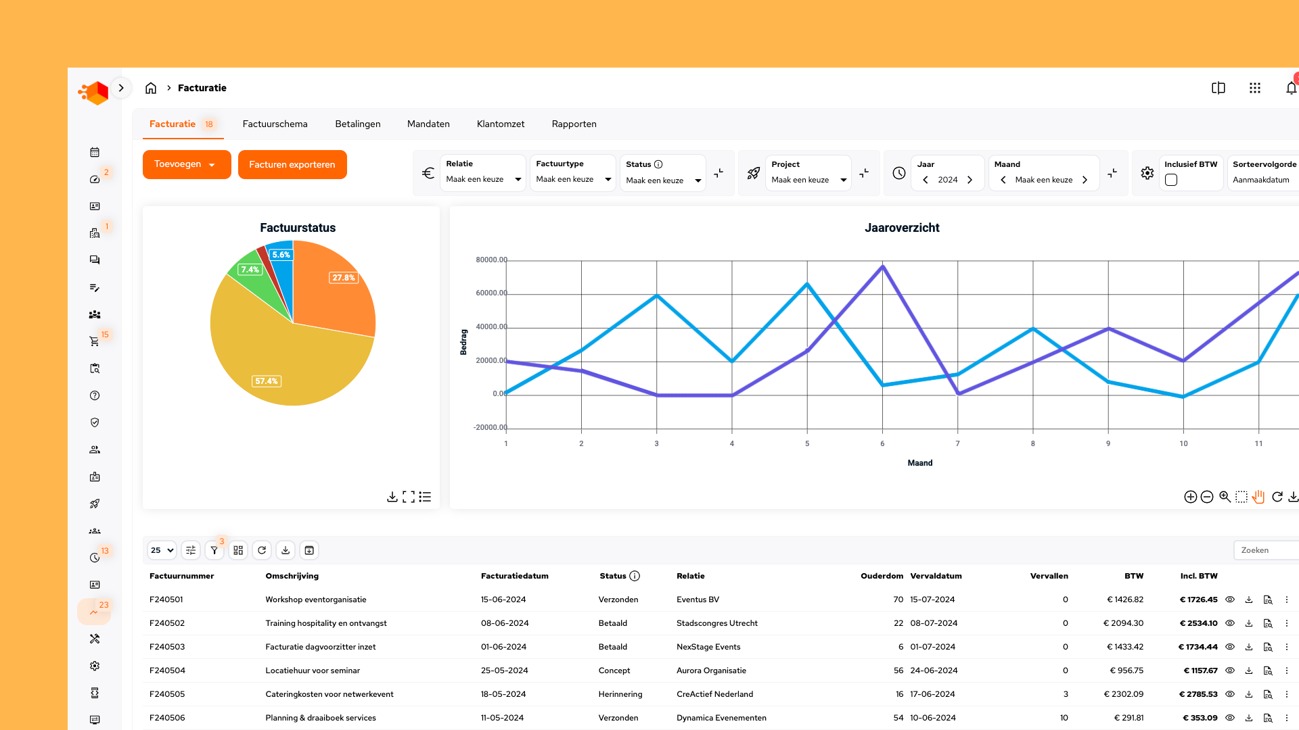Reset Jaaroverzicht chart zoom with the refresh icon
The image size is (1299, 730).
click(1277, 497)
